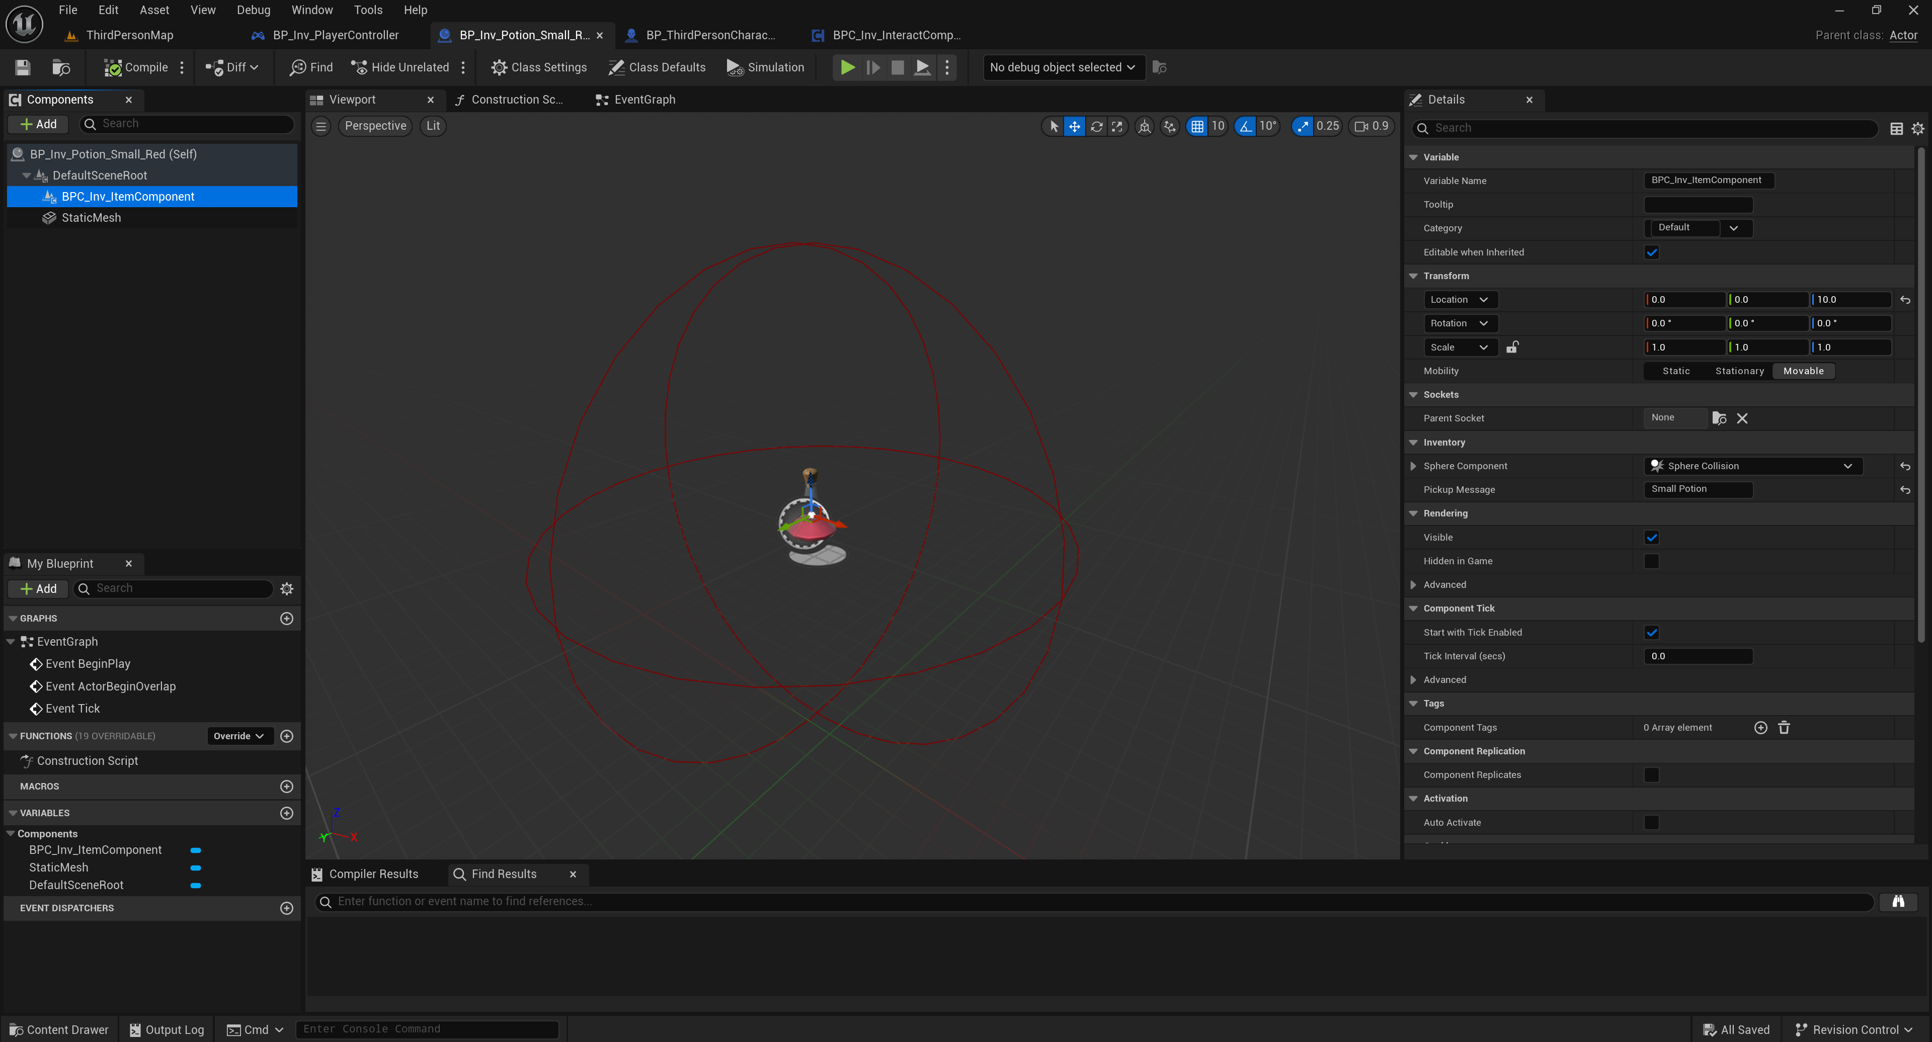
Task: Enable Hidden in Game checkbox
Action: tap(1651, 561)
